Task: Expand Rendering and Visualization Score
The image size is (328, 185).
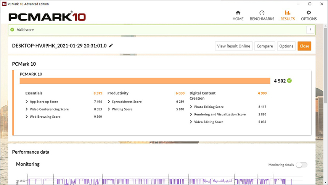Action: pos(191,115)
